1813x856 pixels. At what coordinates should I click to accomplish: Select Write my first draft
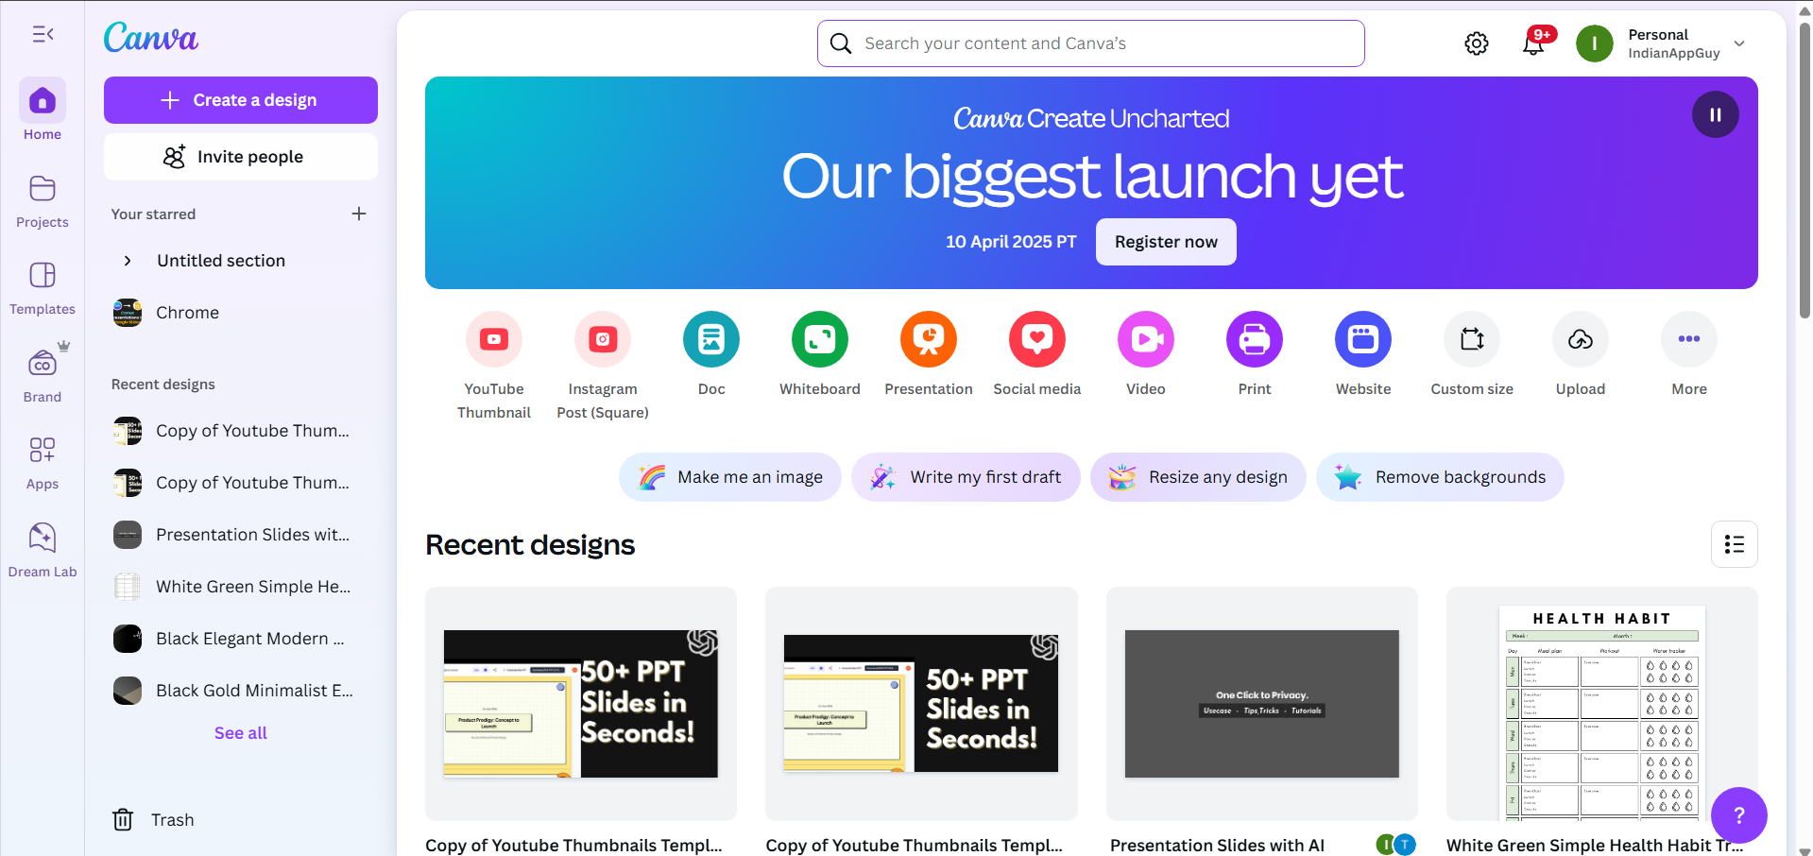(x=966, y=477)
